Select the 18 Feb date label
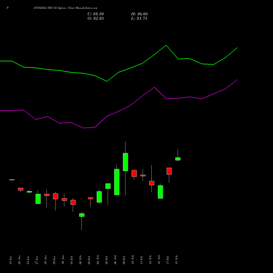Viewport: 273px width, 273px height. (176, 260)
